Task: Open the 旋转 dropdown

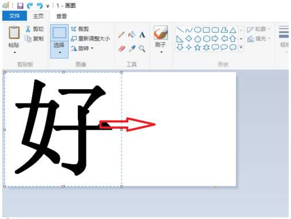Action: tap(82, 48)
